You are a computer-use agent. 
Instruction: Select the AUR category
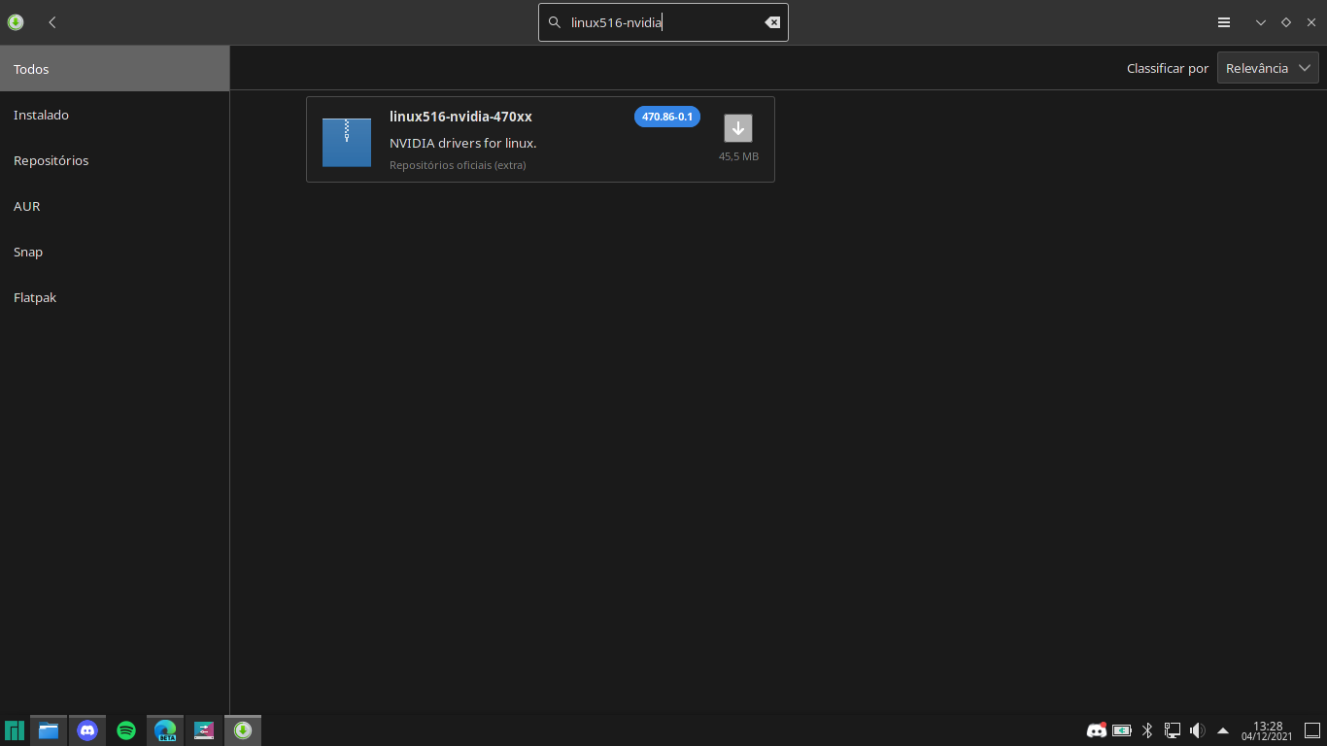coord(115,206)
